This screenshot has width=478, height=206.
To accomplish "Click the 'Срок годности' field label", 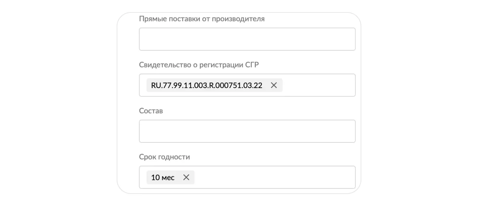I will [164, 157].
